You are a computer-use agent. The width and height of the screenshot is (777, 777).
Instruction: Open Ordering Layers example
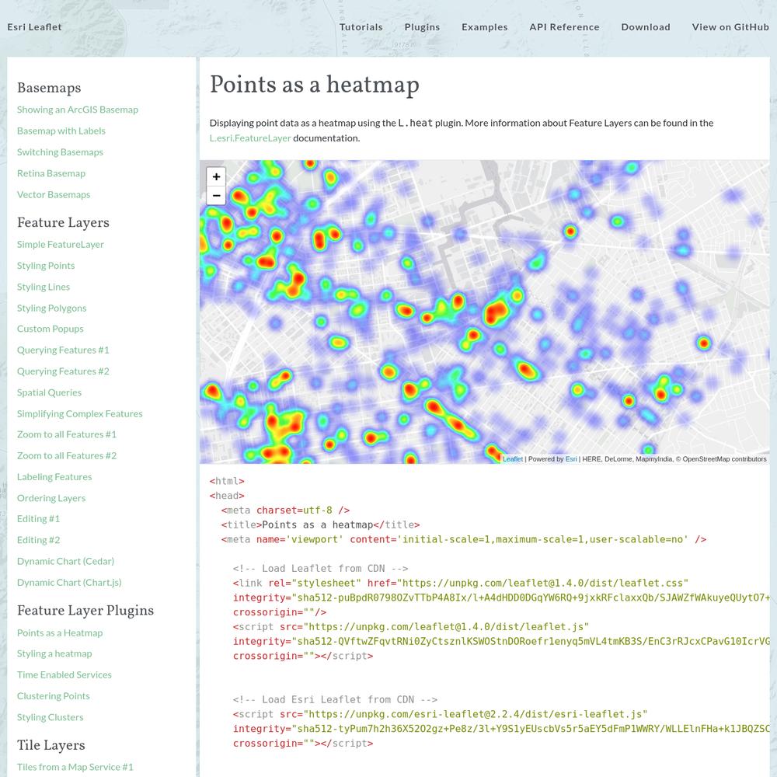51,499
